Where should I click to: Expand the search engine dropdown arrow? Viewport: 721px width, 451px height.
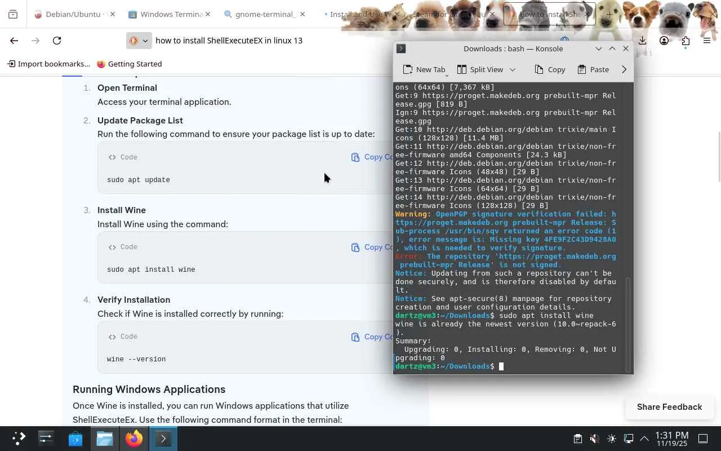(145, 41)
